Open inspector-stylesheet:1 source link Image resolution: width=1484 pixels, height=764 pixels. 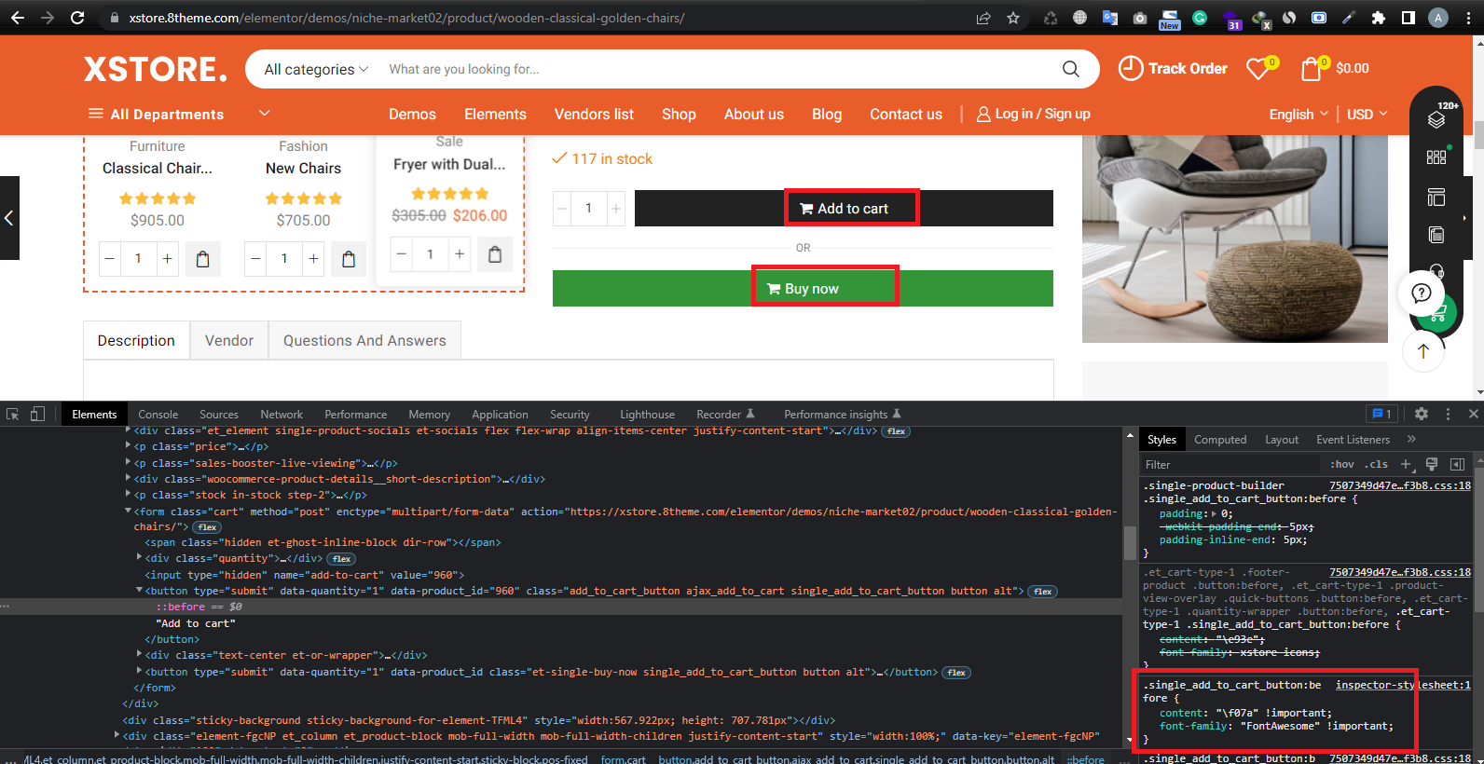click(1403, 685)
